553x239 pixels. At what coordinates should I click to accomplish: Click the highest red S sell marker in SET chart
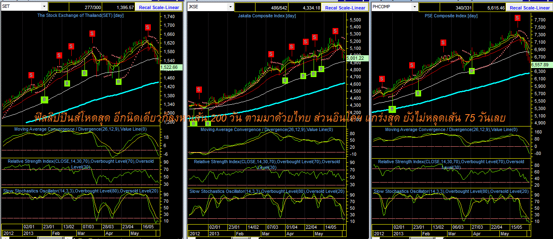tap(148, 27)
